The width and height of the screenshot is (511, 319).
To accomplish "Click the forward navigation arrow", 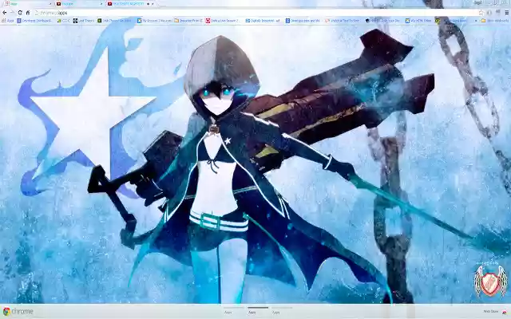I will click(12, 13).
